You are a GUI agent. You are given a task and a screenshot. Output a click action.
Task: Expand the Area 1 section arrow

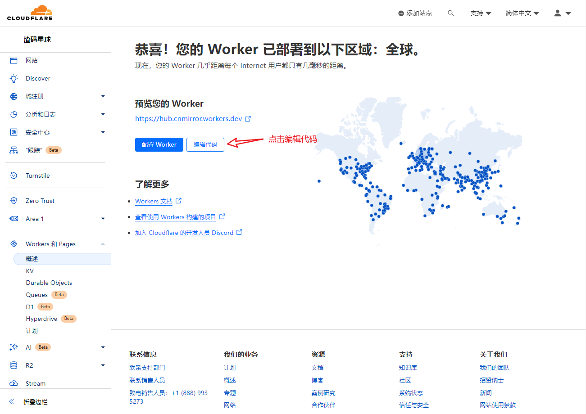coord(103,219)
